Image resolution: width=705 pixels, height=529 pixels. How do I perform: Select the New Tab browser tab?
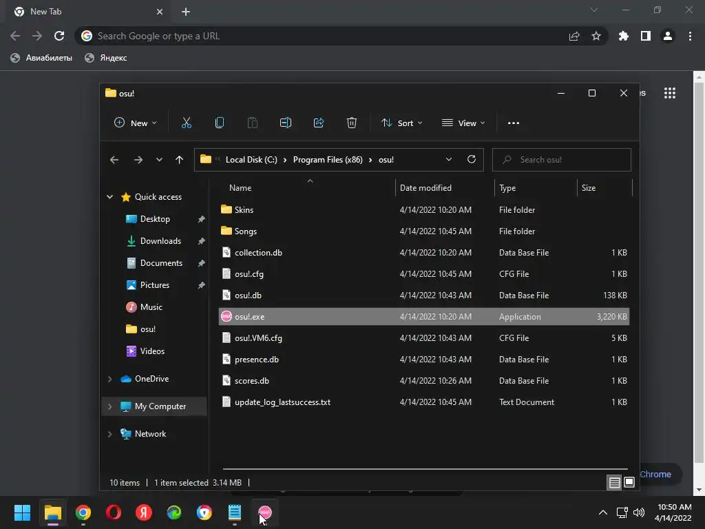89,12
